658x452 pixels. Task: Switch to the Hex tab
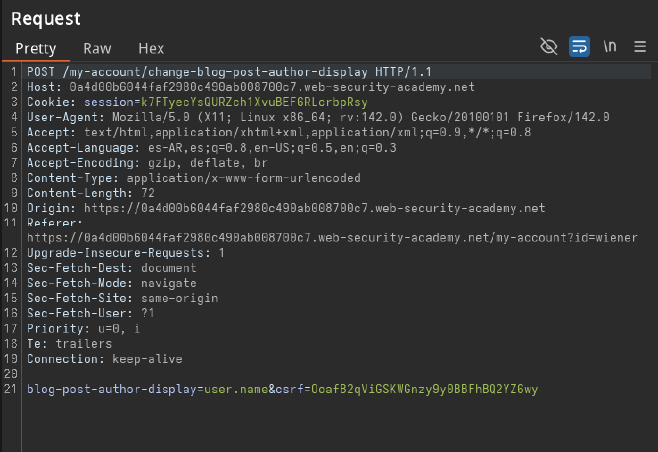click(x=151, y=48)
